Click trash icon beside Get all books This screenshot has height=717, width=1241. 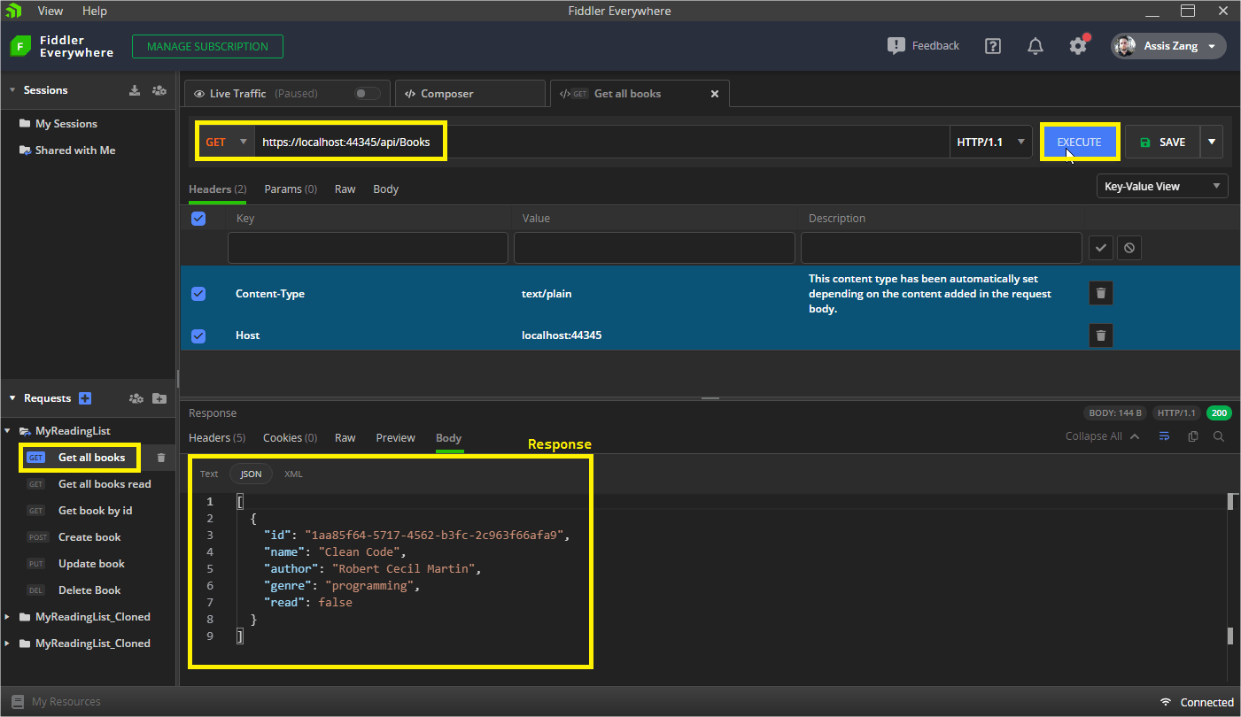click(x=161, y=458)
